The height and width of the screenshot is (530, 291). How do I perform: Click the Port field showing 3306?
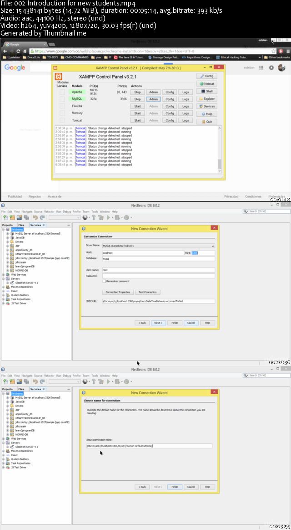pyautogui.click(x=203, y=253)
